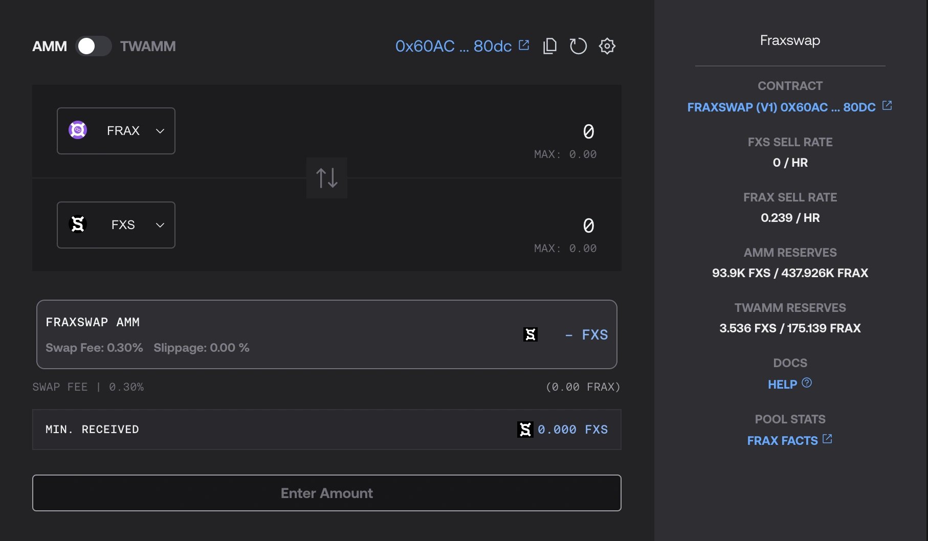Click the POOL STATS heading
This screenshot has width=928, height=541.
[x=790, y=419]
